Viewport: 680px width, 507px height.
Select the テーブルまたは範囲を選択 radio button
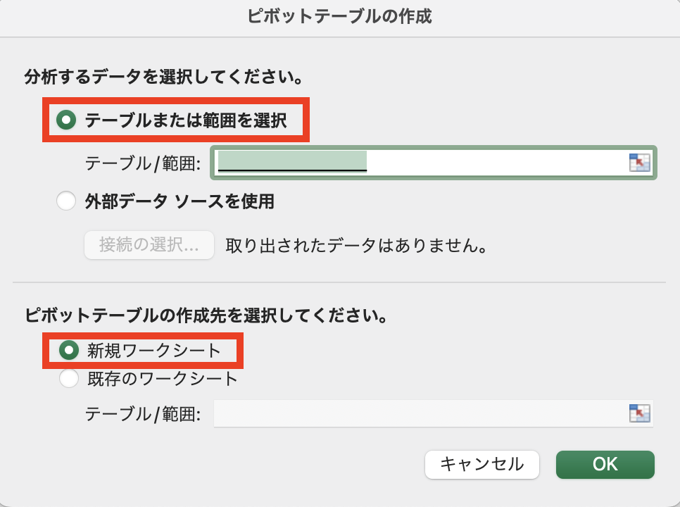click(66, 120)
